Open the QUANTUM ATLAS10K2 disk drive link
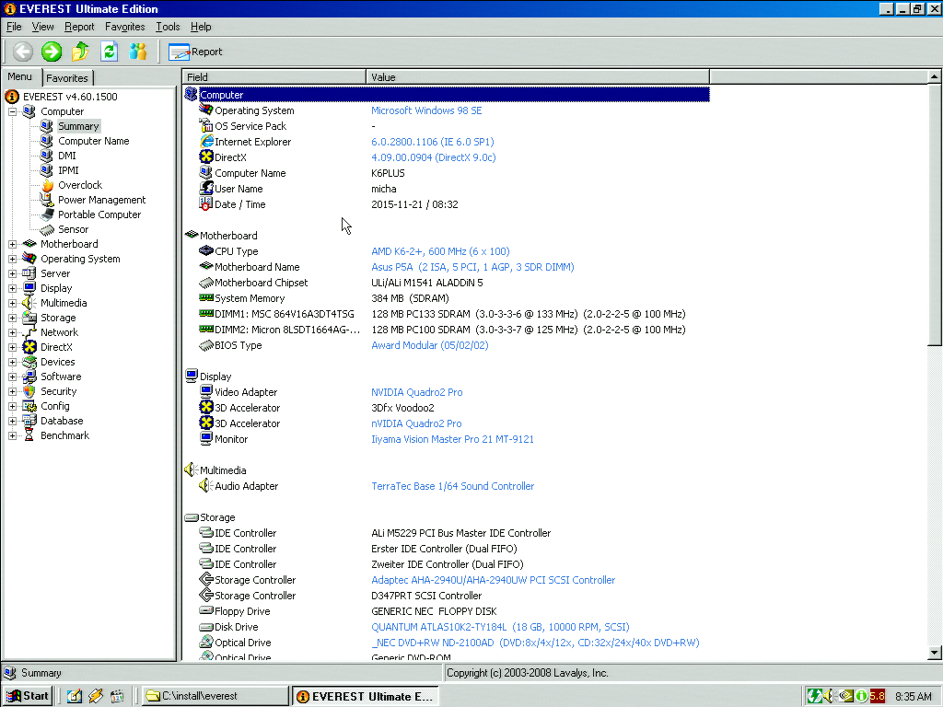 (x=500, y=627)
